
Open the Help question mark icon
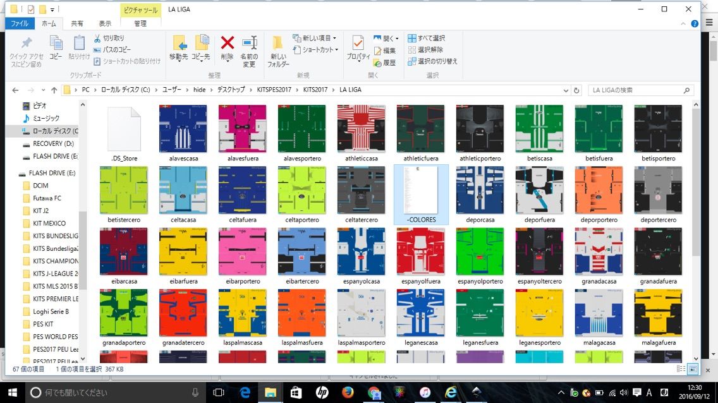(695, 24)
